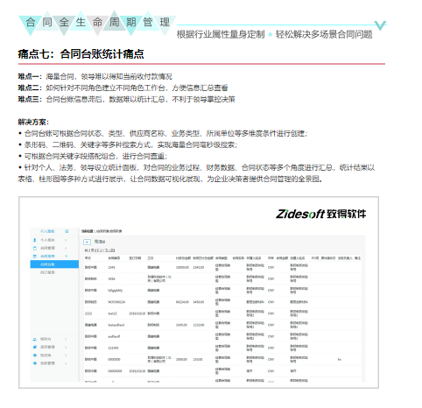Expand the 相对方 chevron

pos(66,339)
